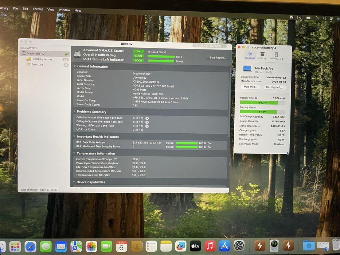Click the serial number C02002502E5NFHT12
Viewport: 340px width, 255px height.
pyautogui.click(x=146, y=82)
